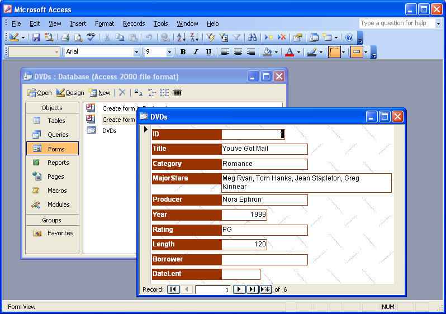Viewport: 446px width, 314px height.
Task: Open the Records menu
Action: (x=134, y=23)
